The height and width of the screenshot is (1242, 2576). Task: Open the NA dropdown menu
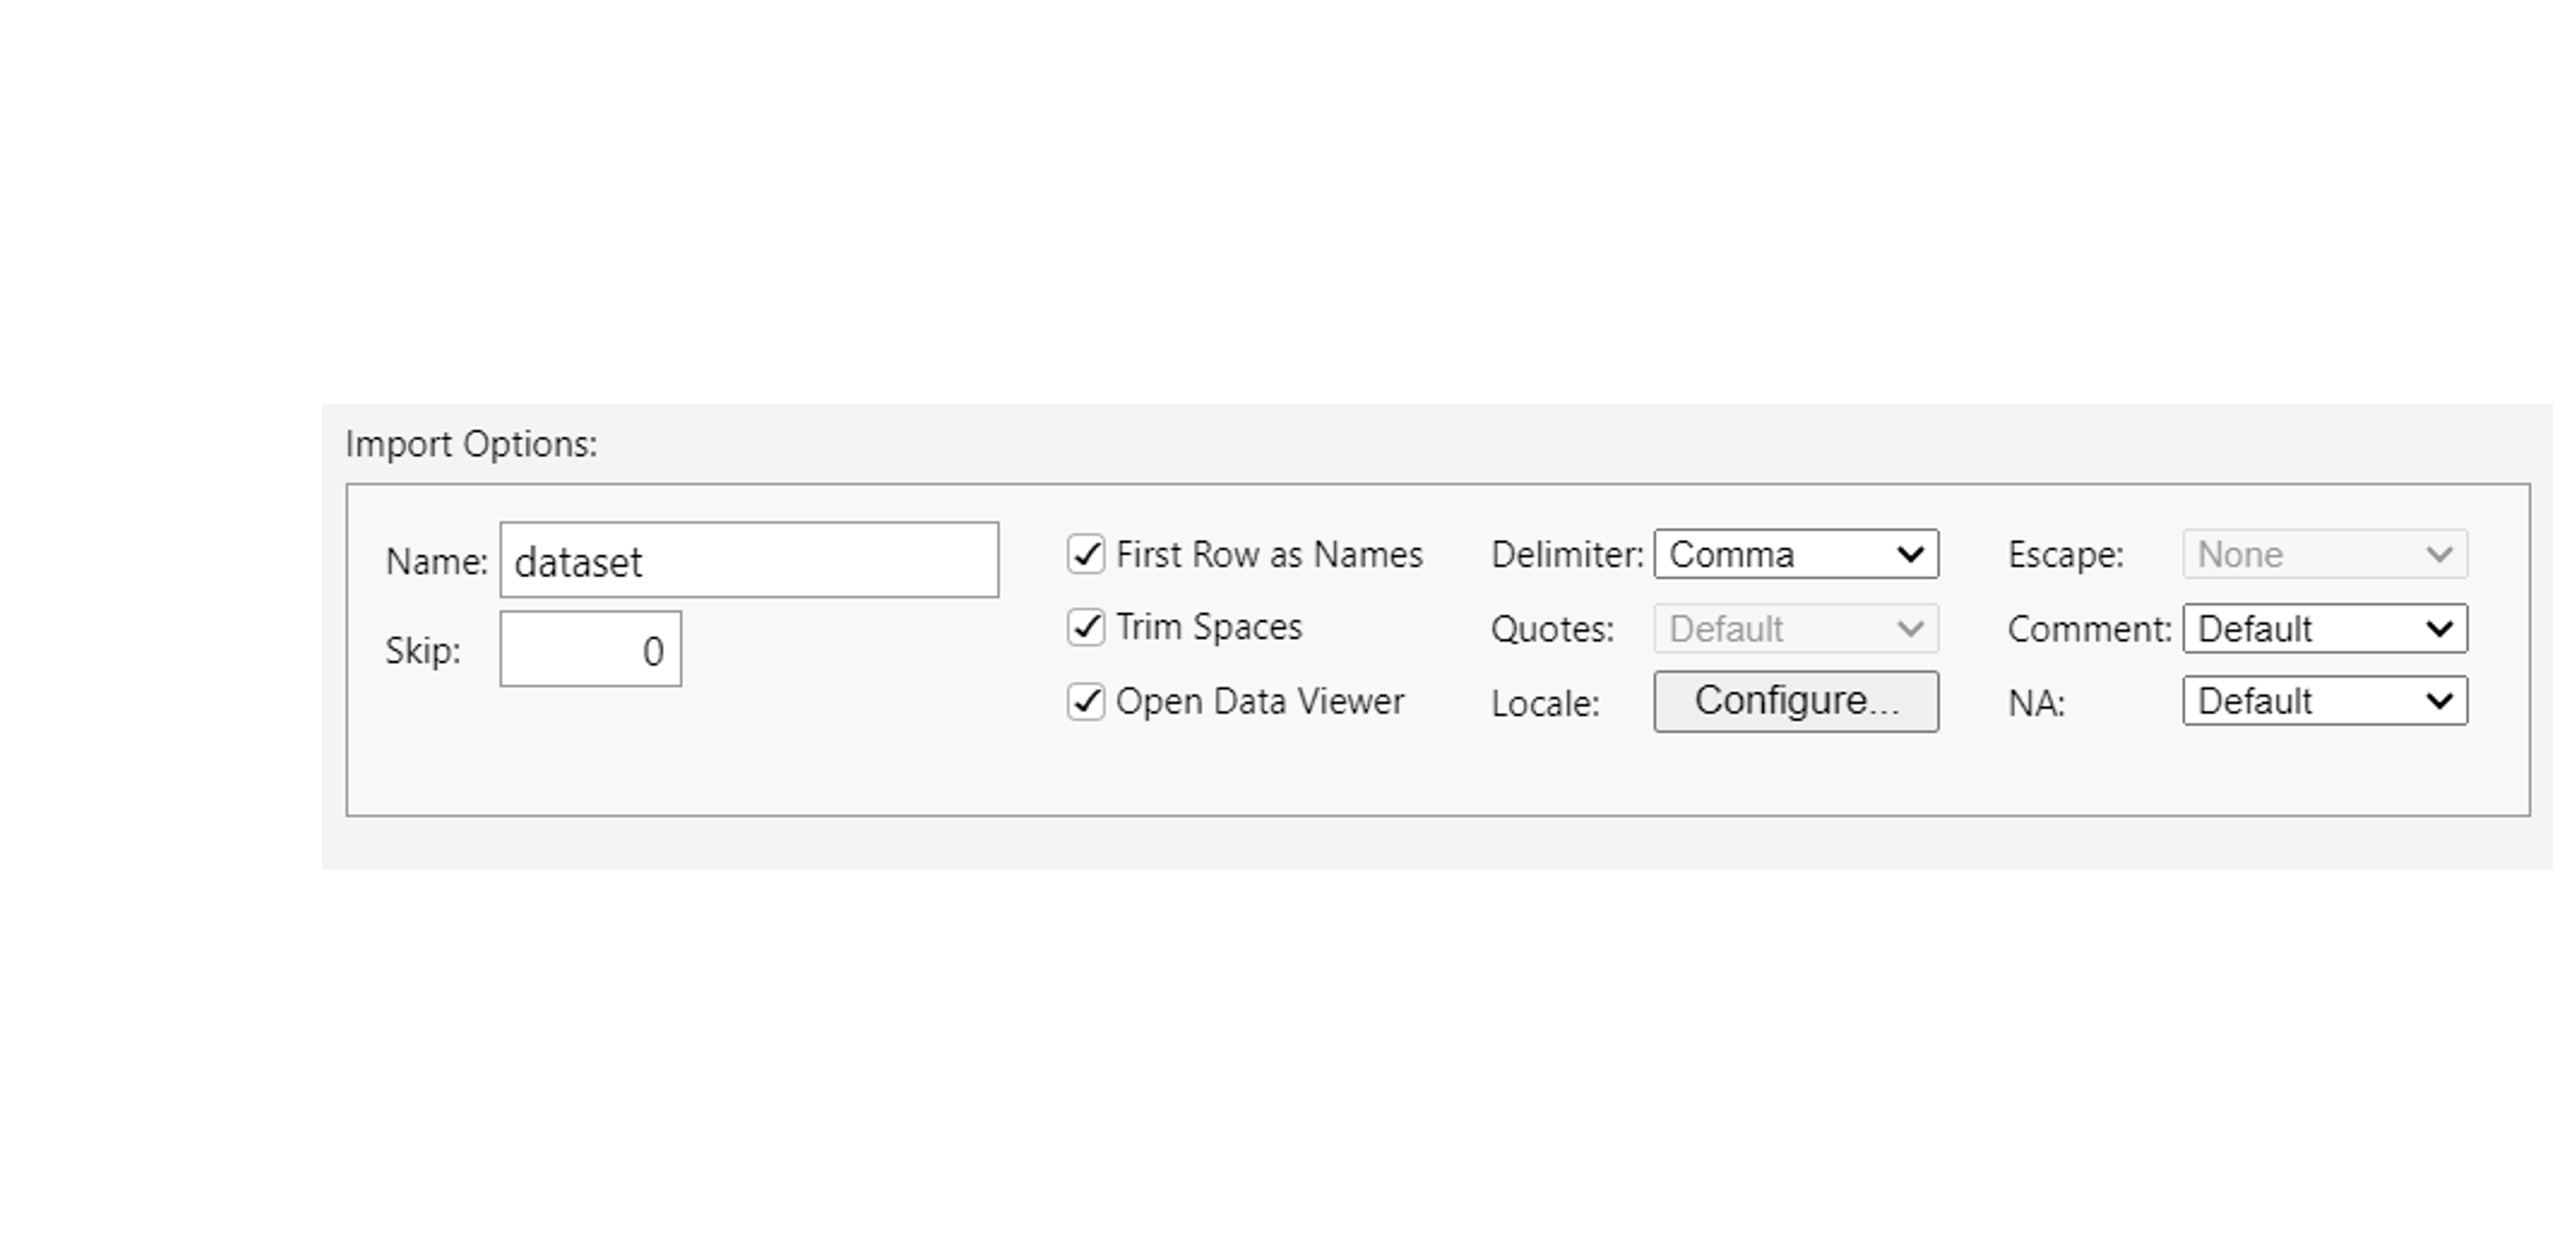click(x=2325, y=701)
